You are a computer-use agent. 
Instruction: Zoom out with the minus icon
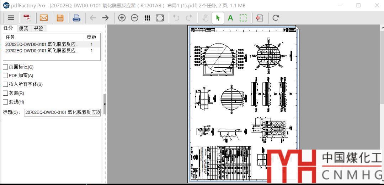coord(134,18)
